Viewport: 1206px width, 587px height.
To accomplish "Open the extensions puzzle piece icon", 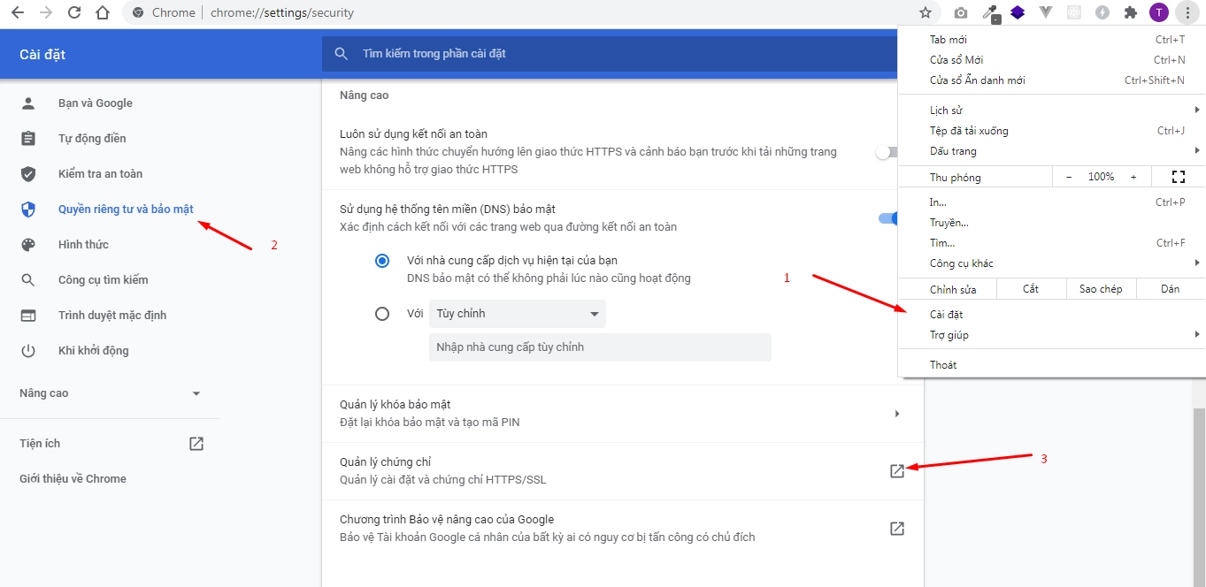I will tap(1130, 13).
